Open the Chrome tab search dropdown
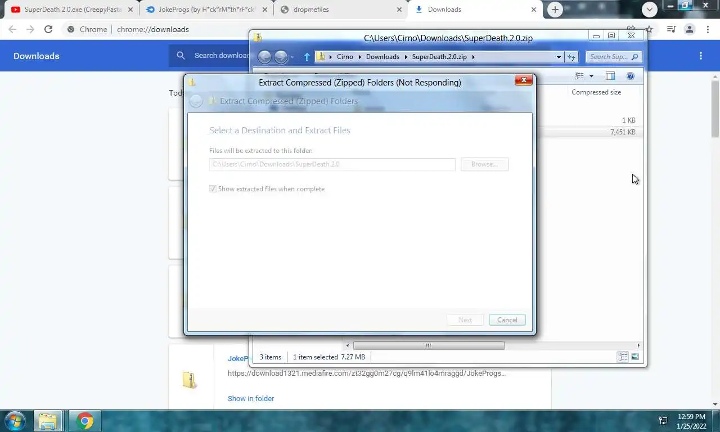Viewport: 720px width, 432px height. pos(650,10)
